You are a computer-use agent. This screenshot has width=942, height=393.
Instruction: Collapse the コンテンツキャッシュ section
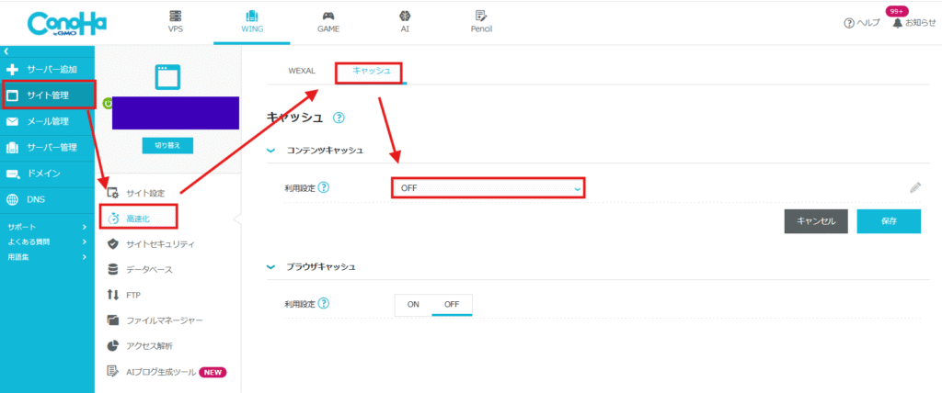[271, 150]
